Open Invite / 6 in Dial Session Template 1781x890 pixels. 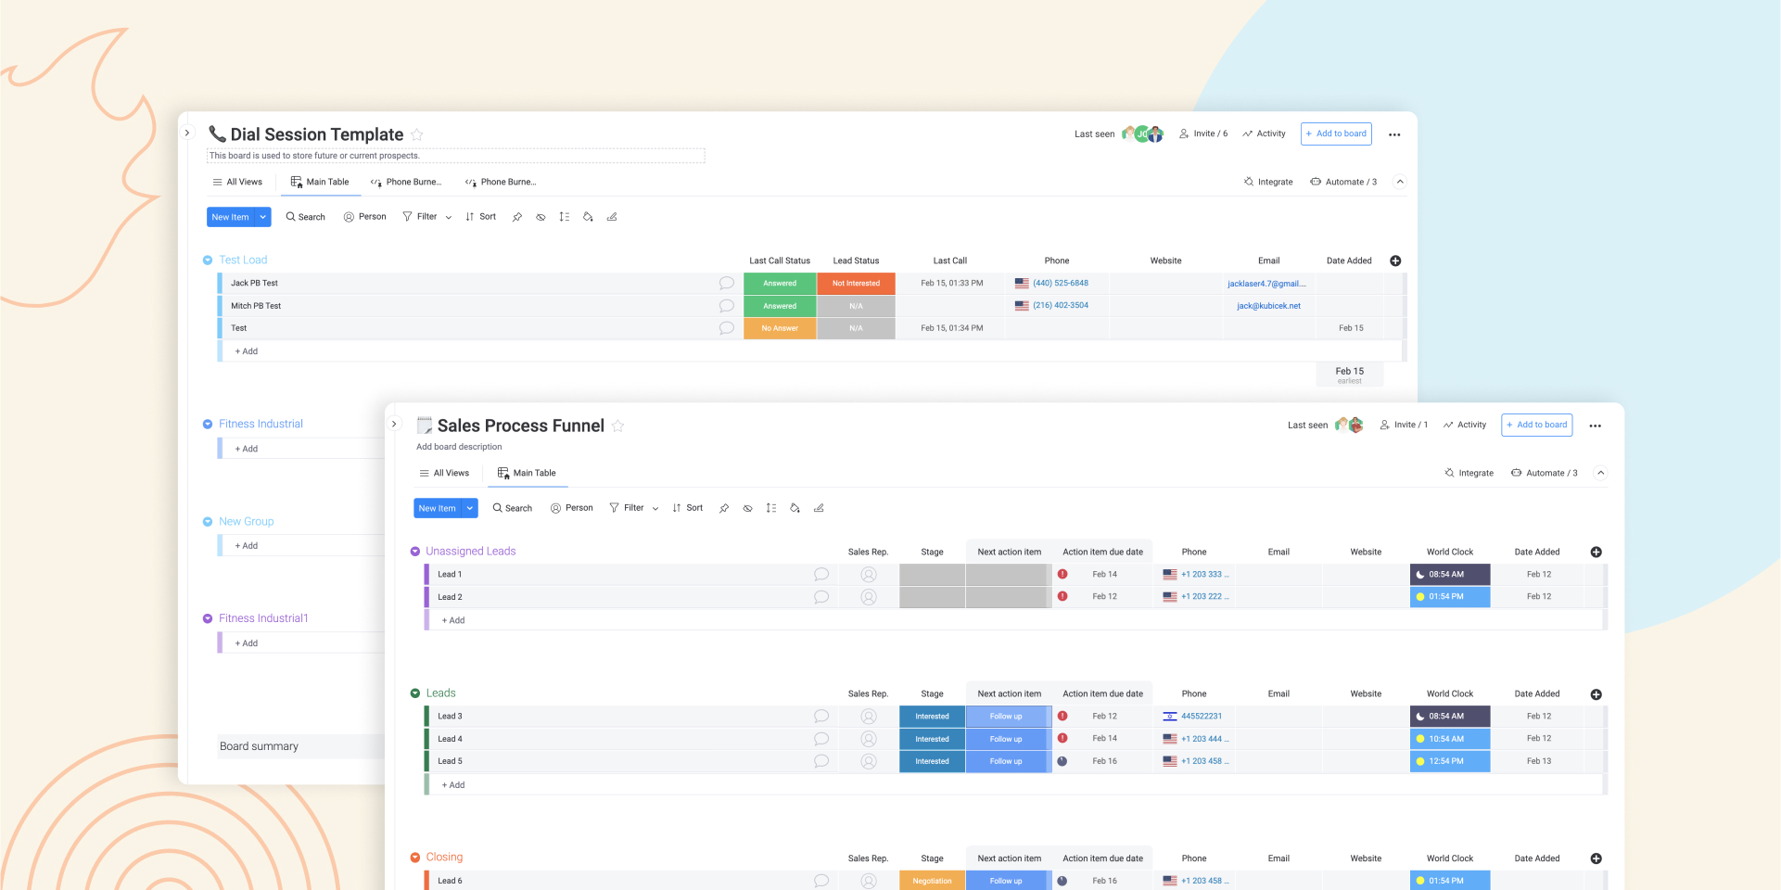[1203, 133]
